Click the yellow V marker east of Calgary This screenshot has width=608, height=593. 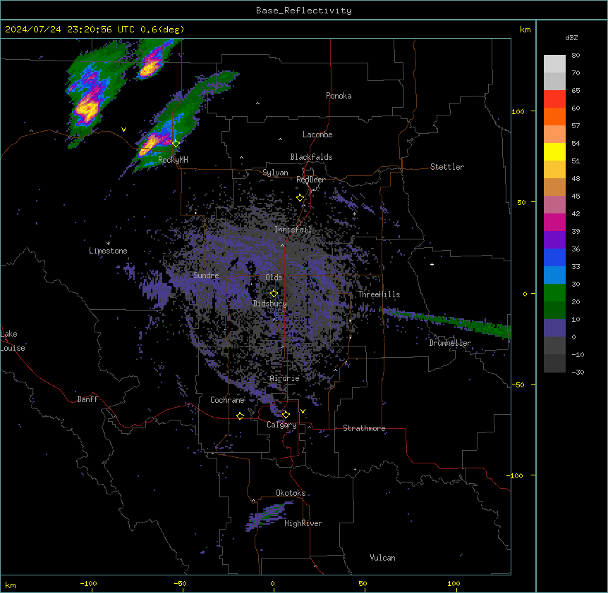tap(303, 411)
